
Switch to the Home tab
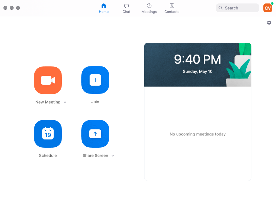pyautogui.click(x=103, y=8)
